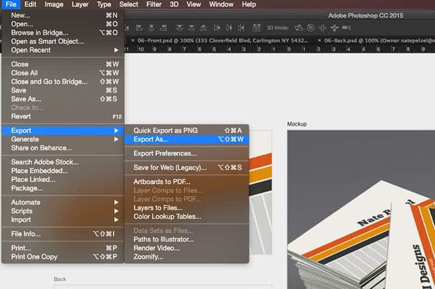The image size is (435, 289).
Task: Close the 06-Front.psd document tab
Action: pos(133,40)
